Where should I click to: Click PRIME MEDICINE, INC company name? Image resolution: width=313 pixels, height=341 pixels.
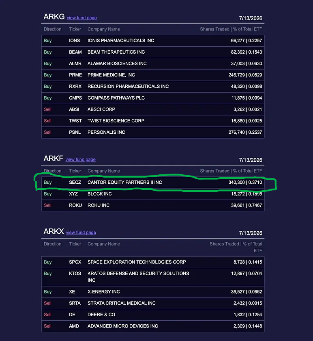pos(111,75)
